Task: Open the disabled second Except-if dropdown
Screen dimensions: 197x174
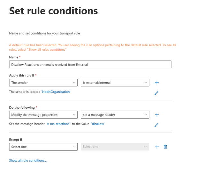Action: coord(115,147)
